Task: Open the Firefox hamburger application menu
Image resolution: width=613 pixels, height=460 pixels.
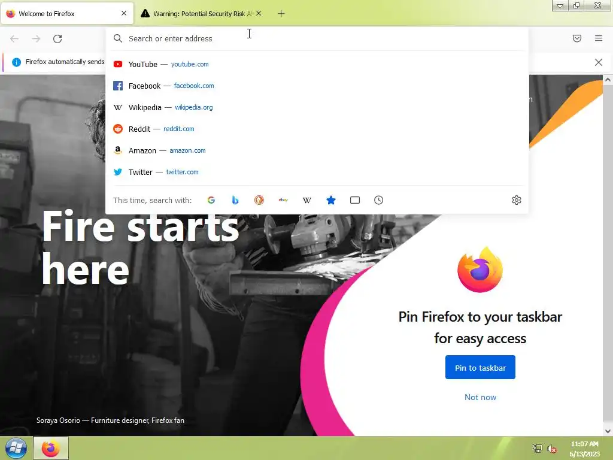Action: (x=599, y=38)
